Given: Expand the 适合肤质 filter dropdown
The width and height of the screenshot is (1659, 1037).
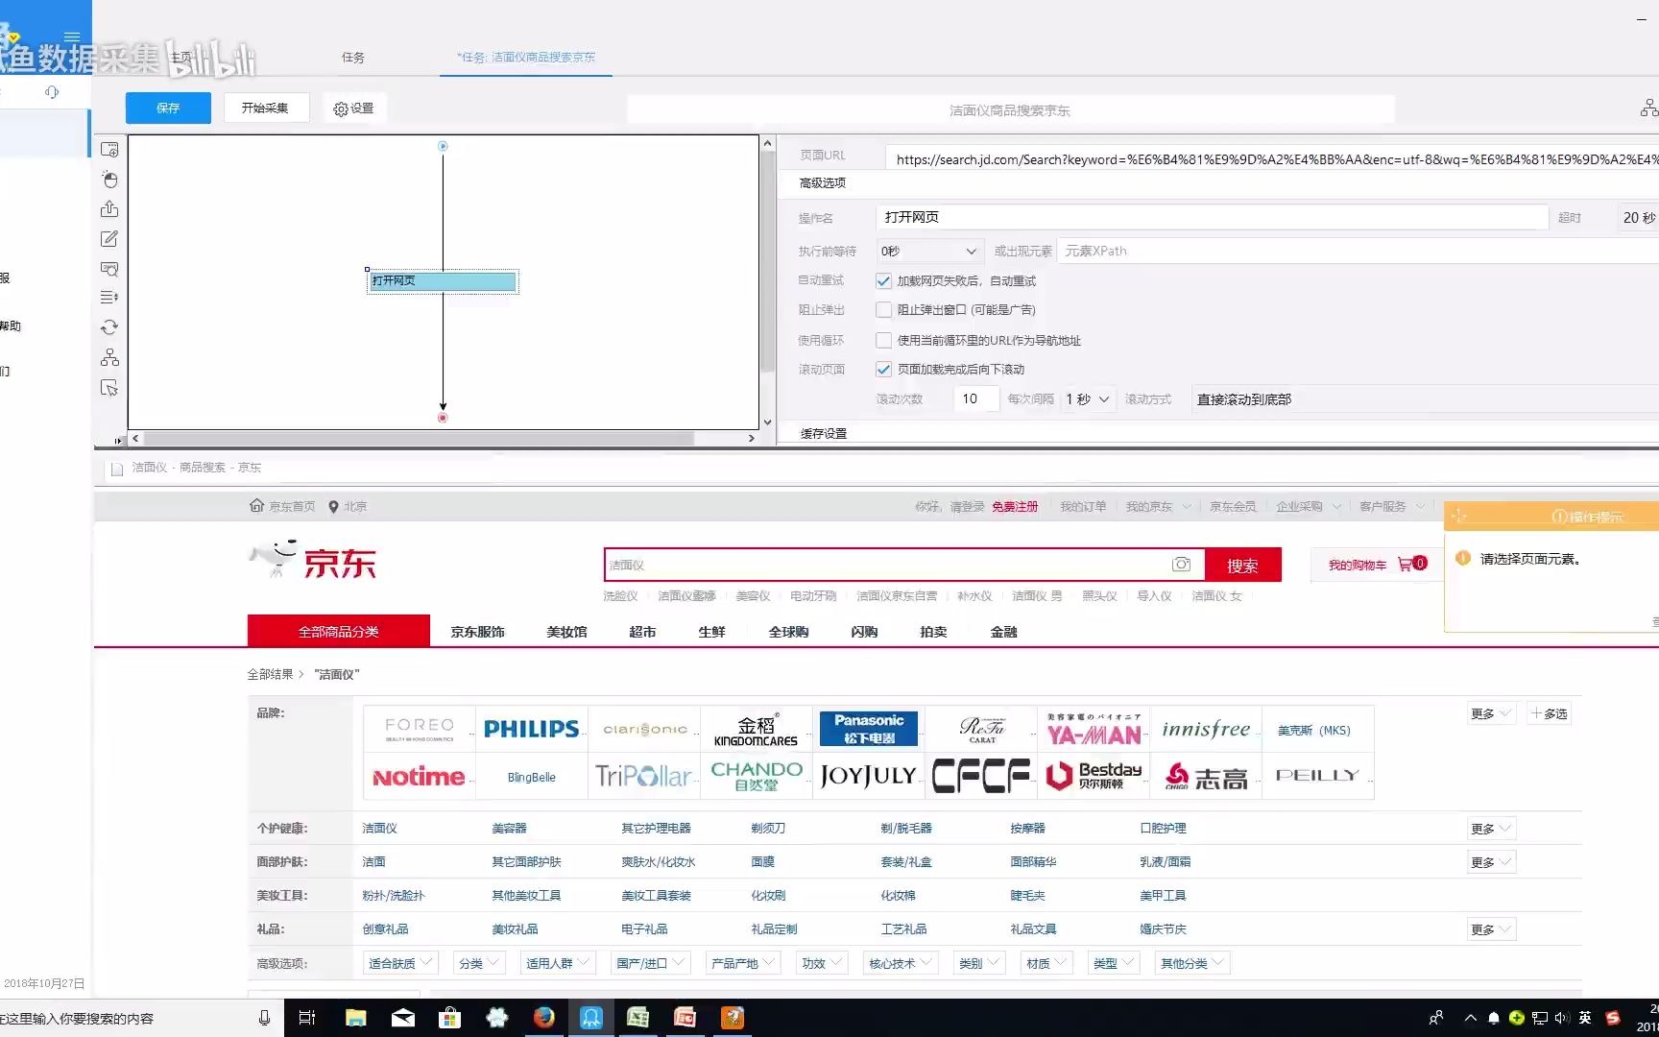Looking at the screenshot, I should [x=401, y=963].
